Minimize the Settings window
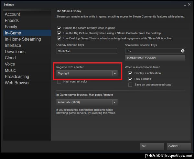Image resolution: width=194 pixels, height=159 pixels. [185, 5]
